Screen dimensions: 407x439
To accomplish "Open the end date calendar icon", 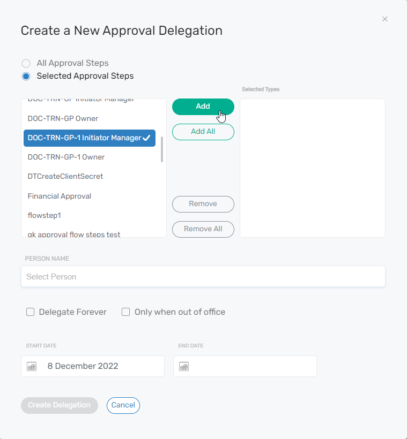I will (183, 366).
